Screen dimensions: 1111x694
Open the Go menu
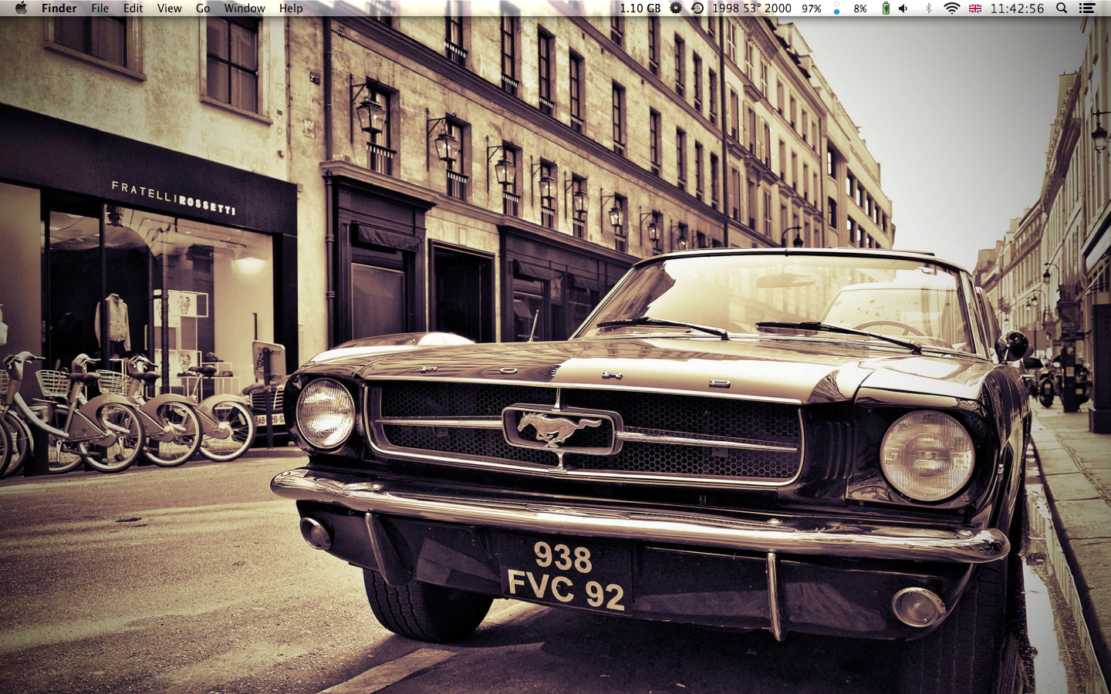[x=203, y=8]
